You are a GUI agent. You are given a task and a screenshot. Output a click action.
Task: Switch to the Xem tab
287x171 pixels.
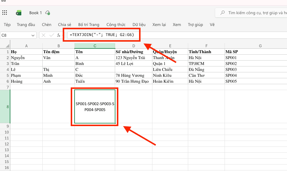tap(177, 25)
